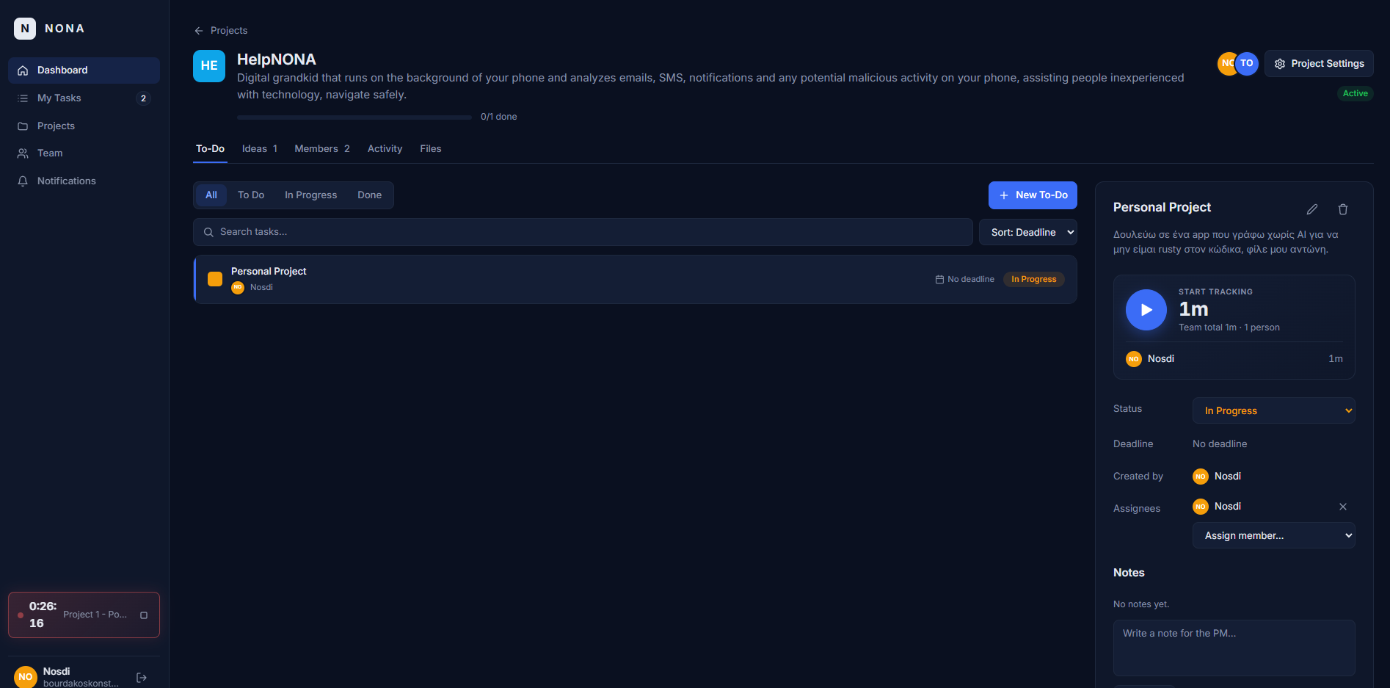The height and width of the screenshot is (688, 1390).
Task: Delete the task with trash icon
Action: 1343,209
